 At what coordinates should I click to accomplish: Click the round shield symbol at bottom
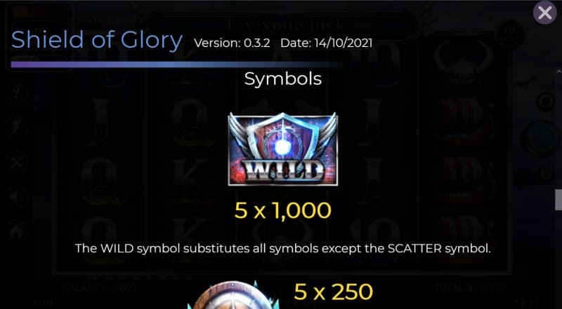pyautogui.click(x=235, y=296)
